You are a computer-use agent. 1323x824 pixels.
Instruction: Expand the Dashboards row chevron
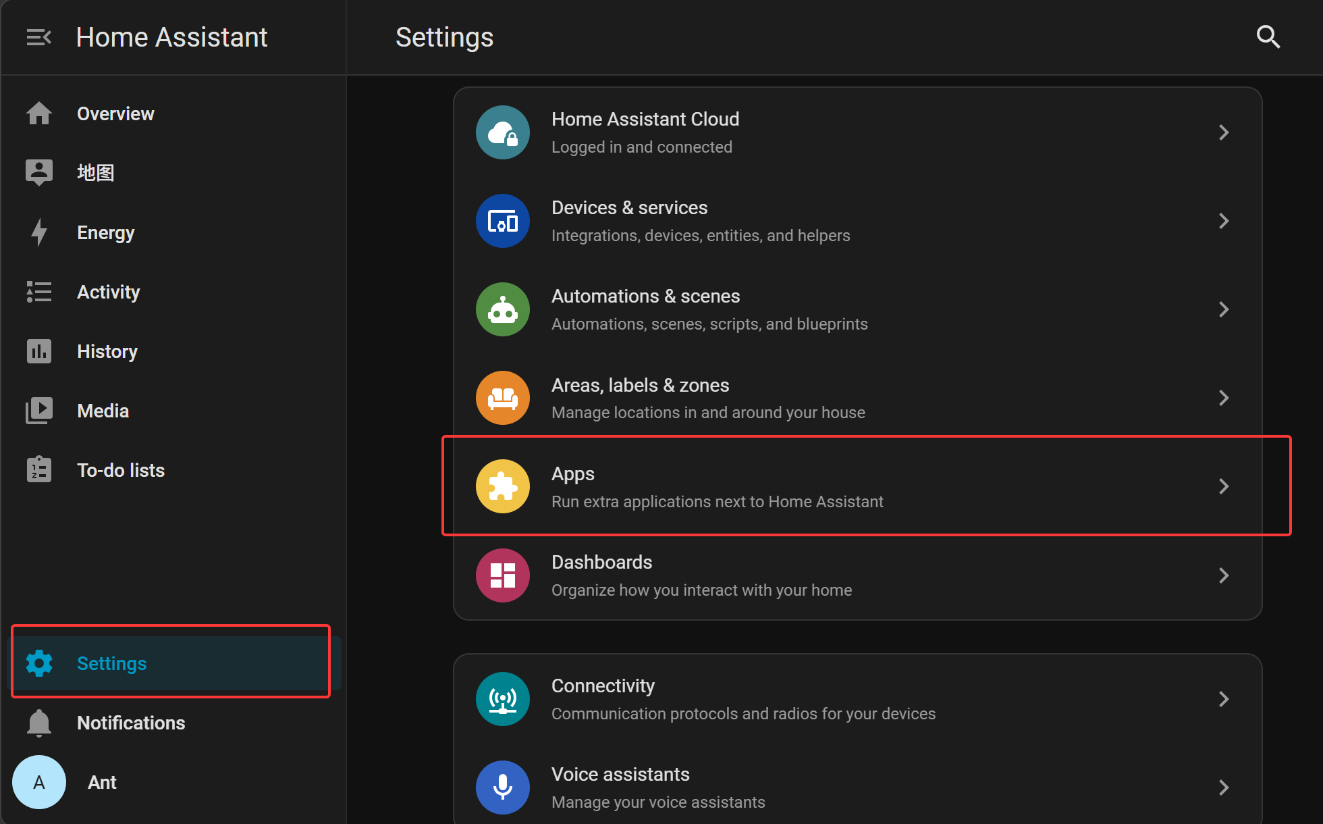click(1224, 575)
